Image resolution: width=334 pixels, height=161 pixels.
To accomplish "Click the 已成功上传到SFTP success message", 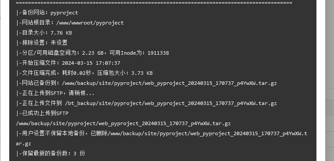I will coord(42,113).
